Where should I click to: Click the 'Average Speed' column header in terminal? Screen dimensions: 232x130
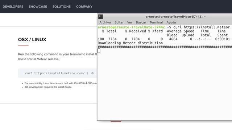tap(181, 31)
